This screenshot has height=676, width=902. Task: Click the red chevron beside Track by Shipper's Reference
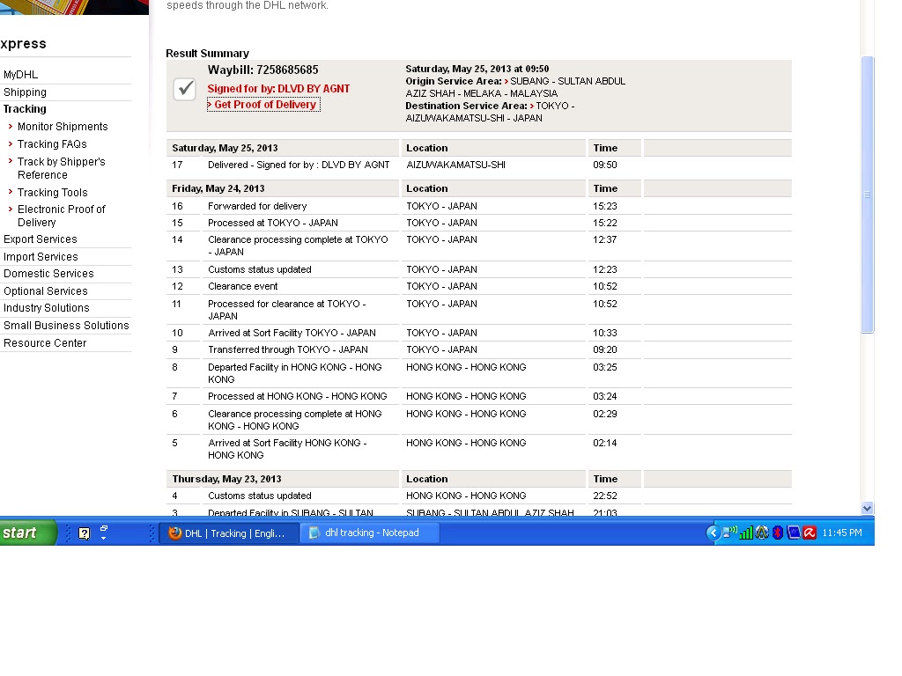point(11,162)
